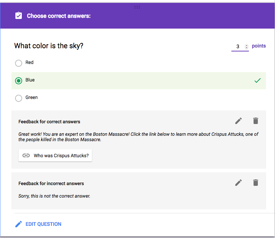Image resolution: width=275 pixels, height=238 pixels.
Task: Choose the Green answer option
Action: coord(19,98)
